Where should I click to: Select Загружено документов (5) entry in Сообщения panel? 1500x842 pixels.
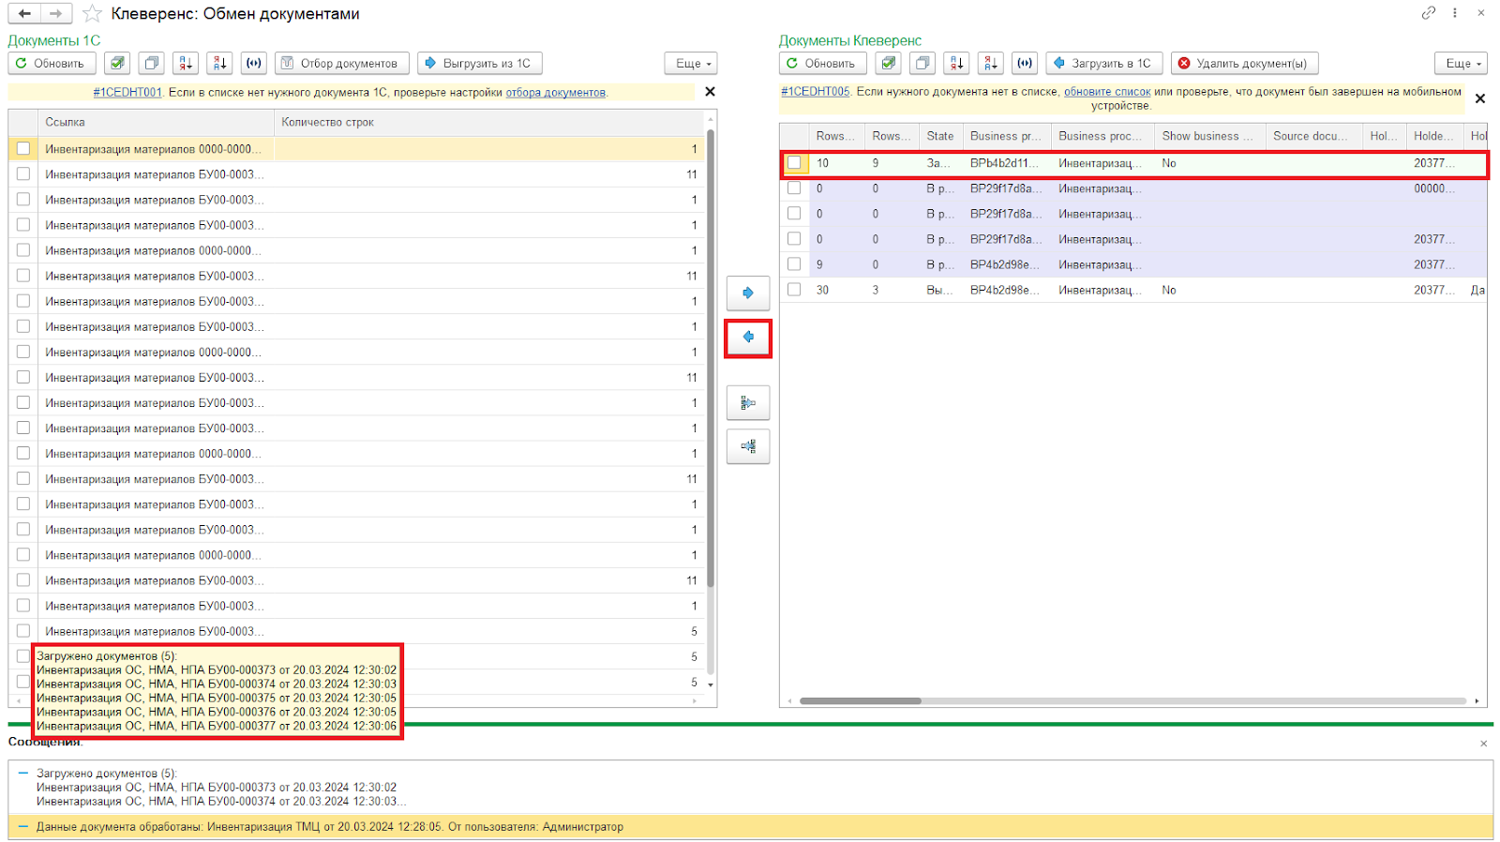[750, 788]
